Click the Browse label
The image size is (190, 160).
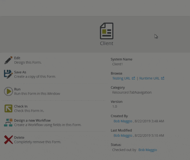click(x=117, y=73)
